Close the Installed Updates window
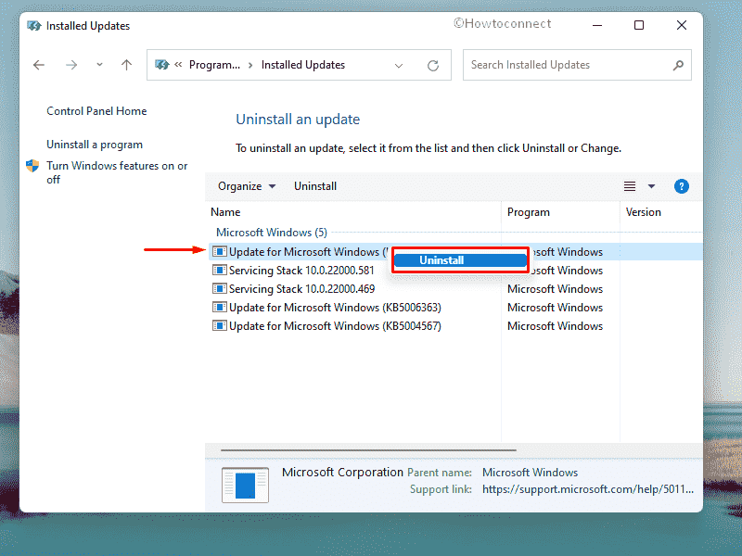The width and height of the screenshot is (742, 556). pos(682,25)
